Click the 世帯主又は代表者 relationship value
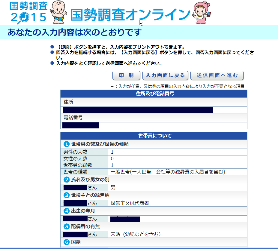Image resolution: width=278 pixels, height=249 pixels. pyautogui.click(x=130, y=203)
